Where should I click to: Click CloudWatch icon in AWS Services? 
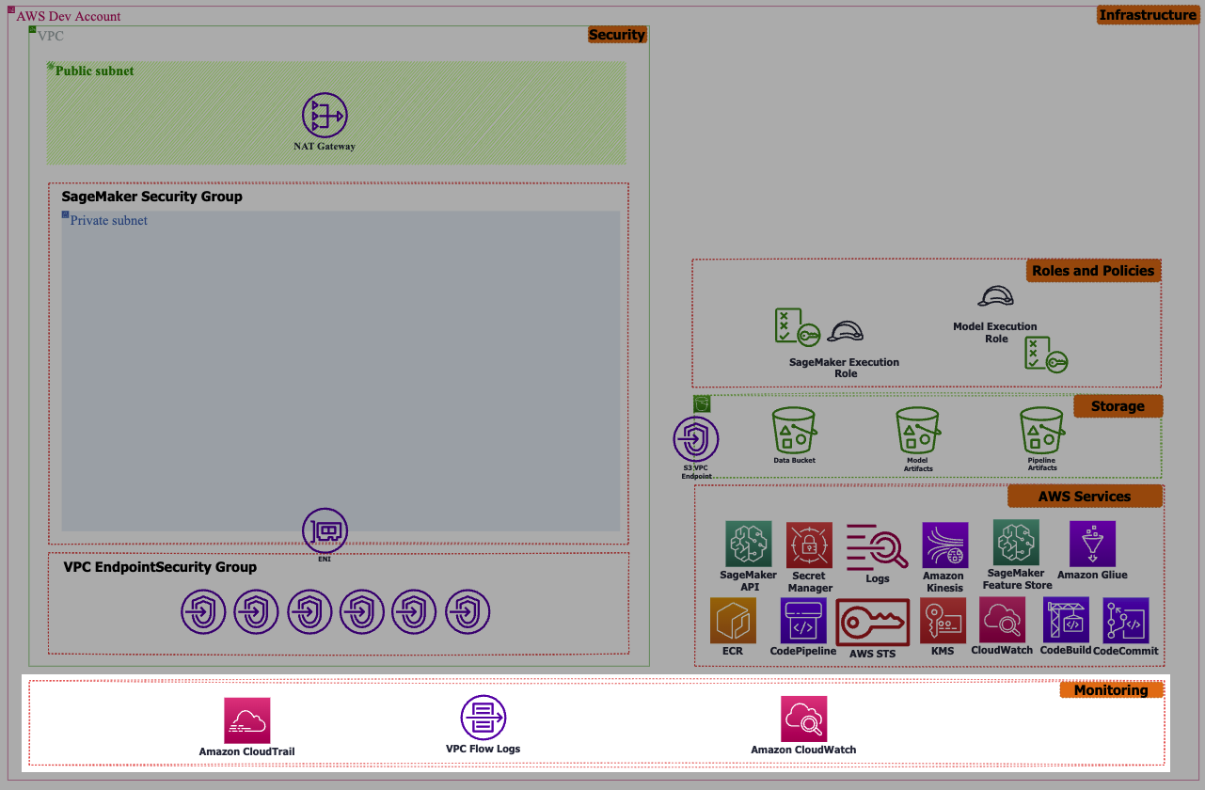click(x=1002, y=620)
